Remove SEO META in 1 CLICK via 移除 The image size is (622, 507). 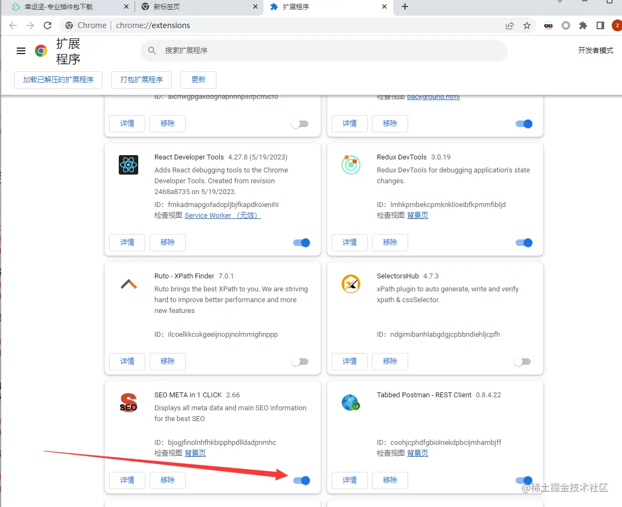[167, 481]
